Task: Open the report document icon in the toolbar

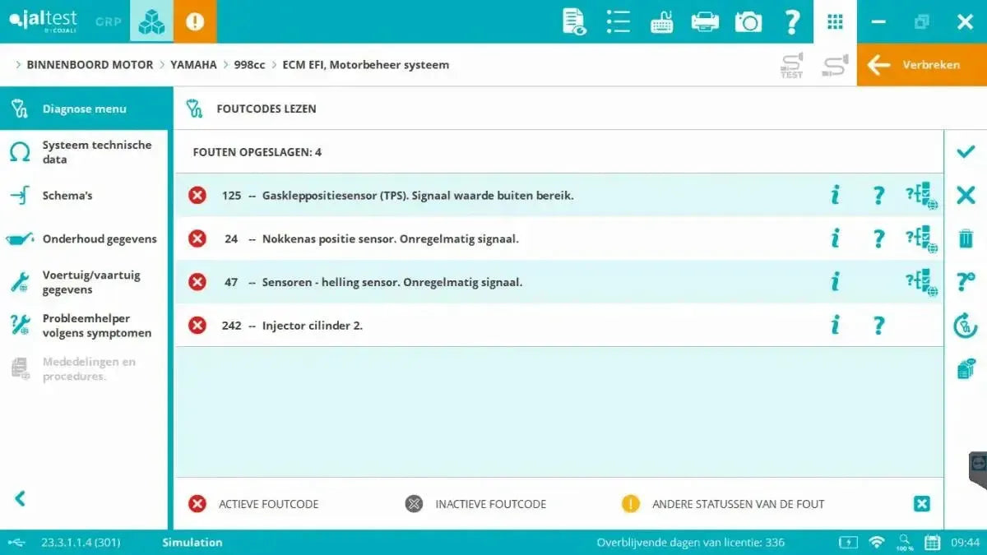Action: [573, 21]
